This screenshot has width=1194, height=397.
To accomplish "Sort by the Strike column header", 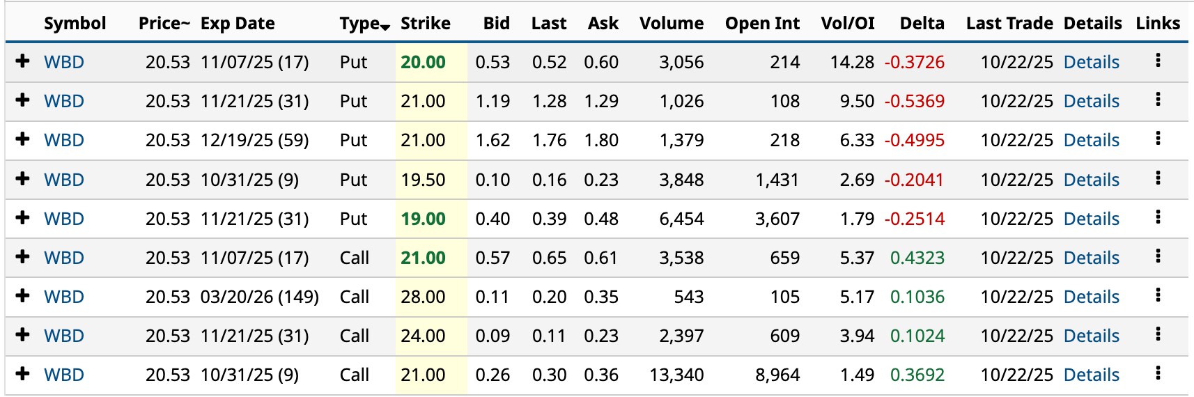I will click(425, 24).
